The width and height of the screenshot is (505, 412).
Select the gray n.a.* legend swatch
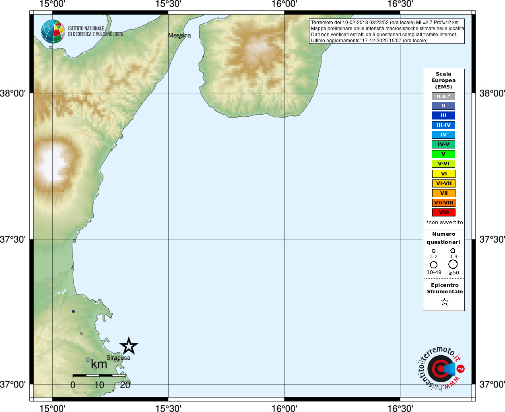pos(443,96)
